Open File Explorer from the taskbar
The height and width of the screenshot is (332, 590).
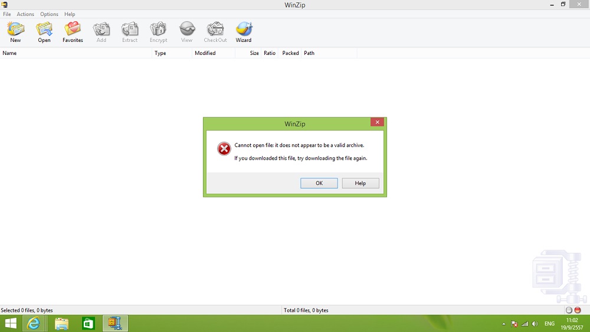61,323
